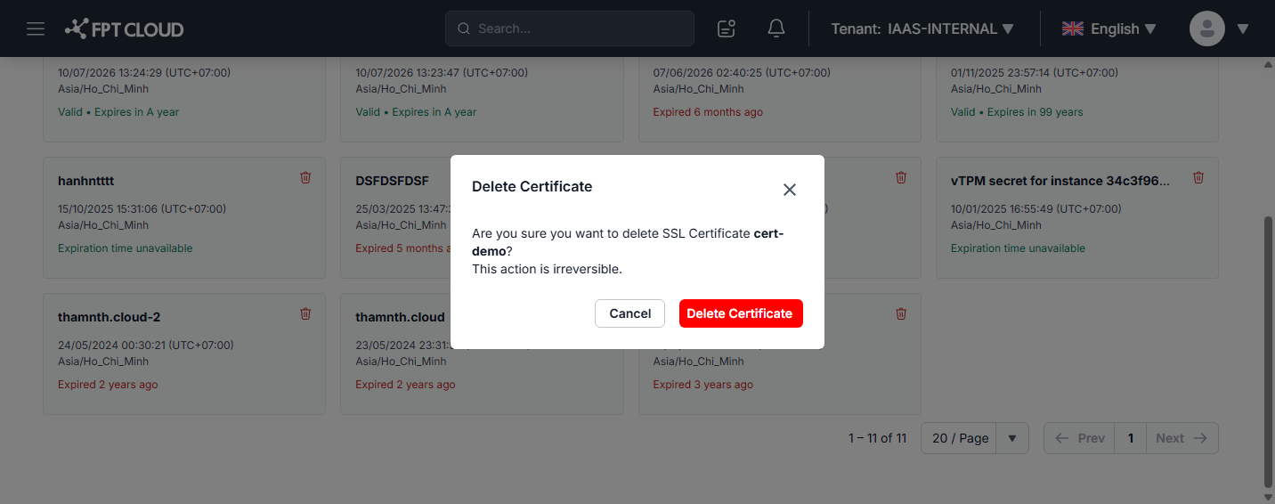Screen dimensions: 1275x504
Task: Select page 1 in pagination
Action: click(1131, 438)
